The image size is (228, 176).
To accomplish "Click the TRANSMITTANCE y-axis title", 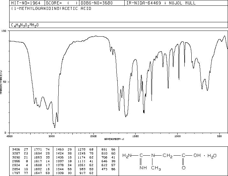I will [1, 82].
